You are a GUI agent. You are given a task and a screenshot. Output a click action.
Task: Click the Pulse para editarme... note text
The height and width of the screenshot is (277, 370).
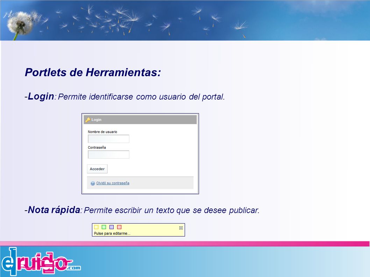point(112,233)
